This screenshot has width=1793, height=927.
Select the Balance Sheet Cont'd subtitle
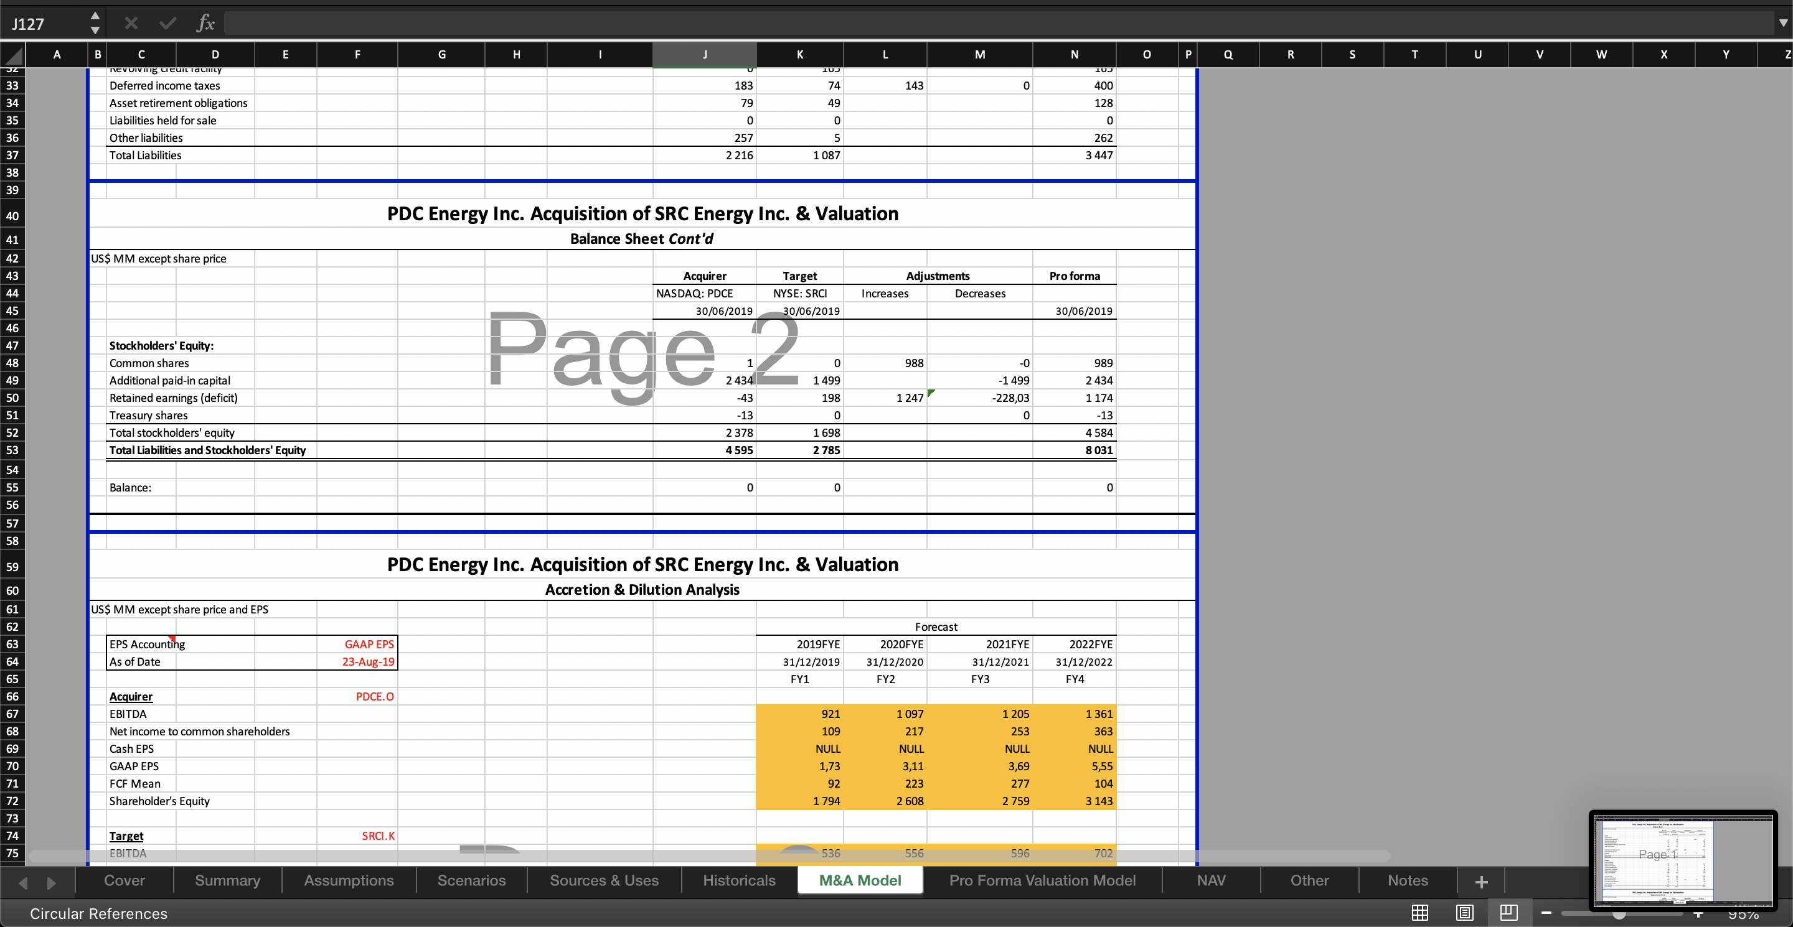click(x=641, y=238)
